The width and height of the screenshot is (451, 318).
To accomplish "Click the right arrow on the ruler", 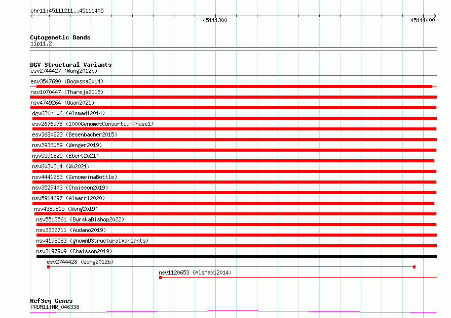I will click(x=435, y=16).
